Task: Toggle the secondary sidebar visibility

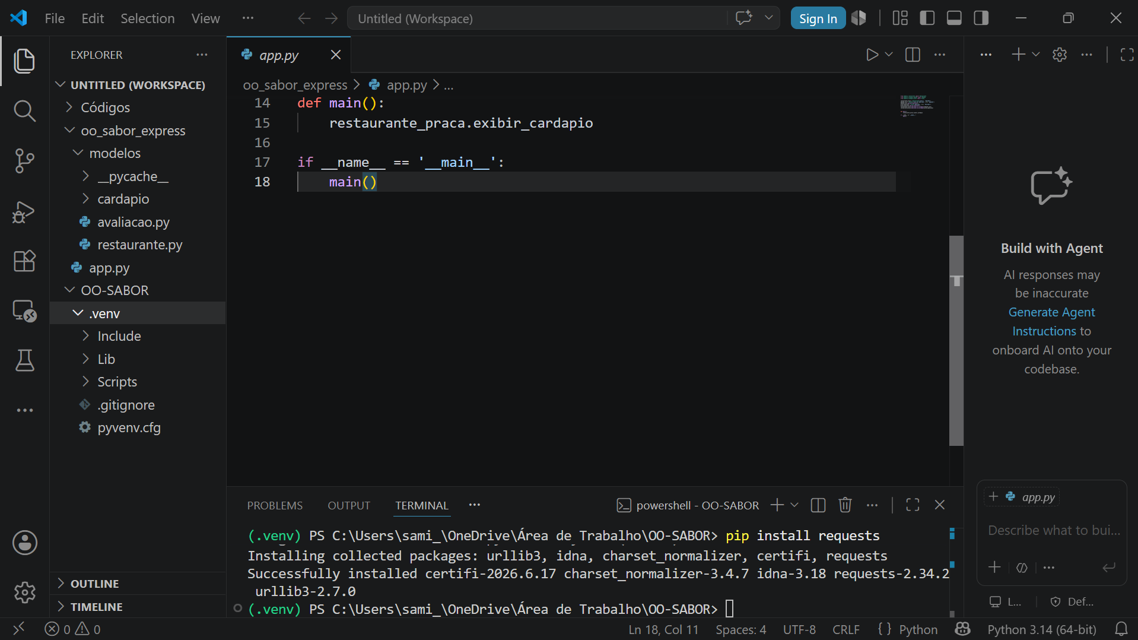Action: [981, 18]
